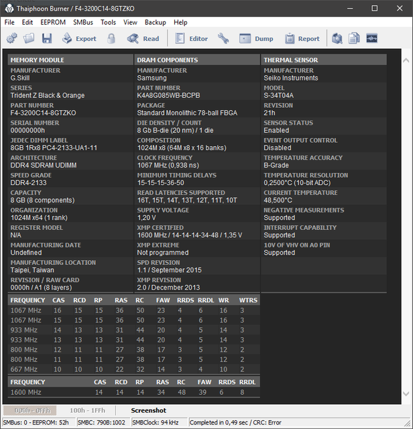Click current temperature value 48,500°C

click(278, 200)
